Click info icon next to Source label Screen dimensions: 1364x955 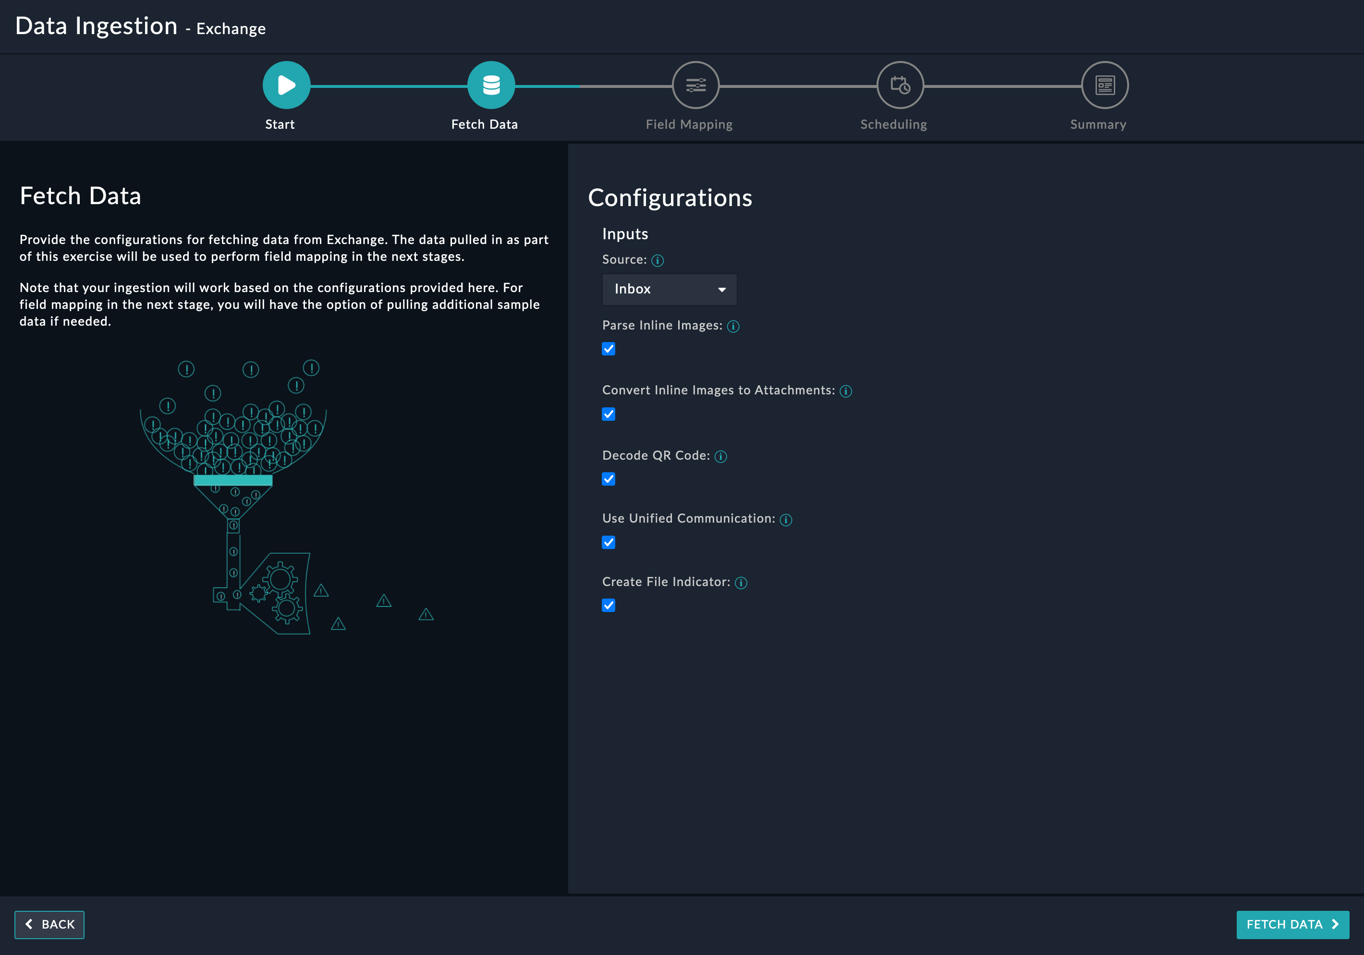coord(657,260)
